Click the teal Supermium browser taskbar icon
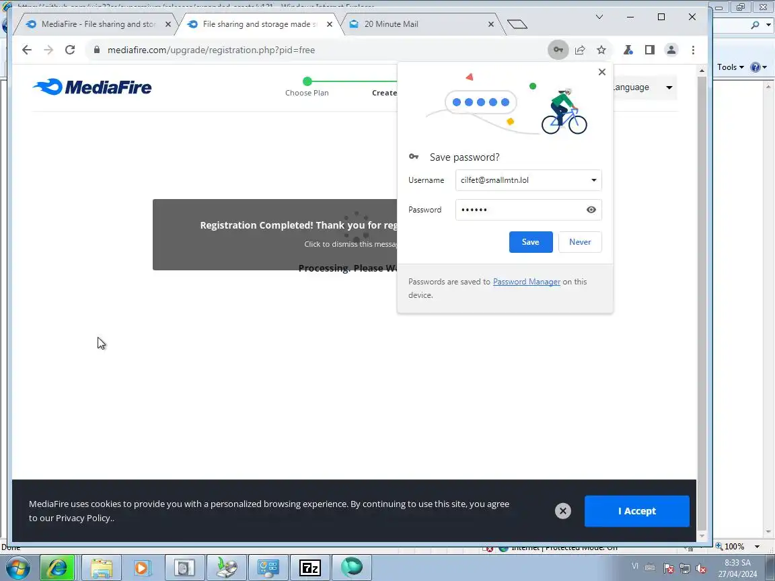This screenshot has height=581, width=775. 351,567
